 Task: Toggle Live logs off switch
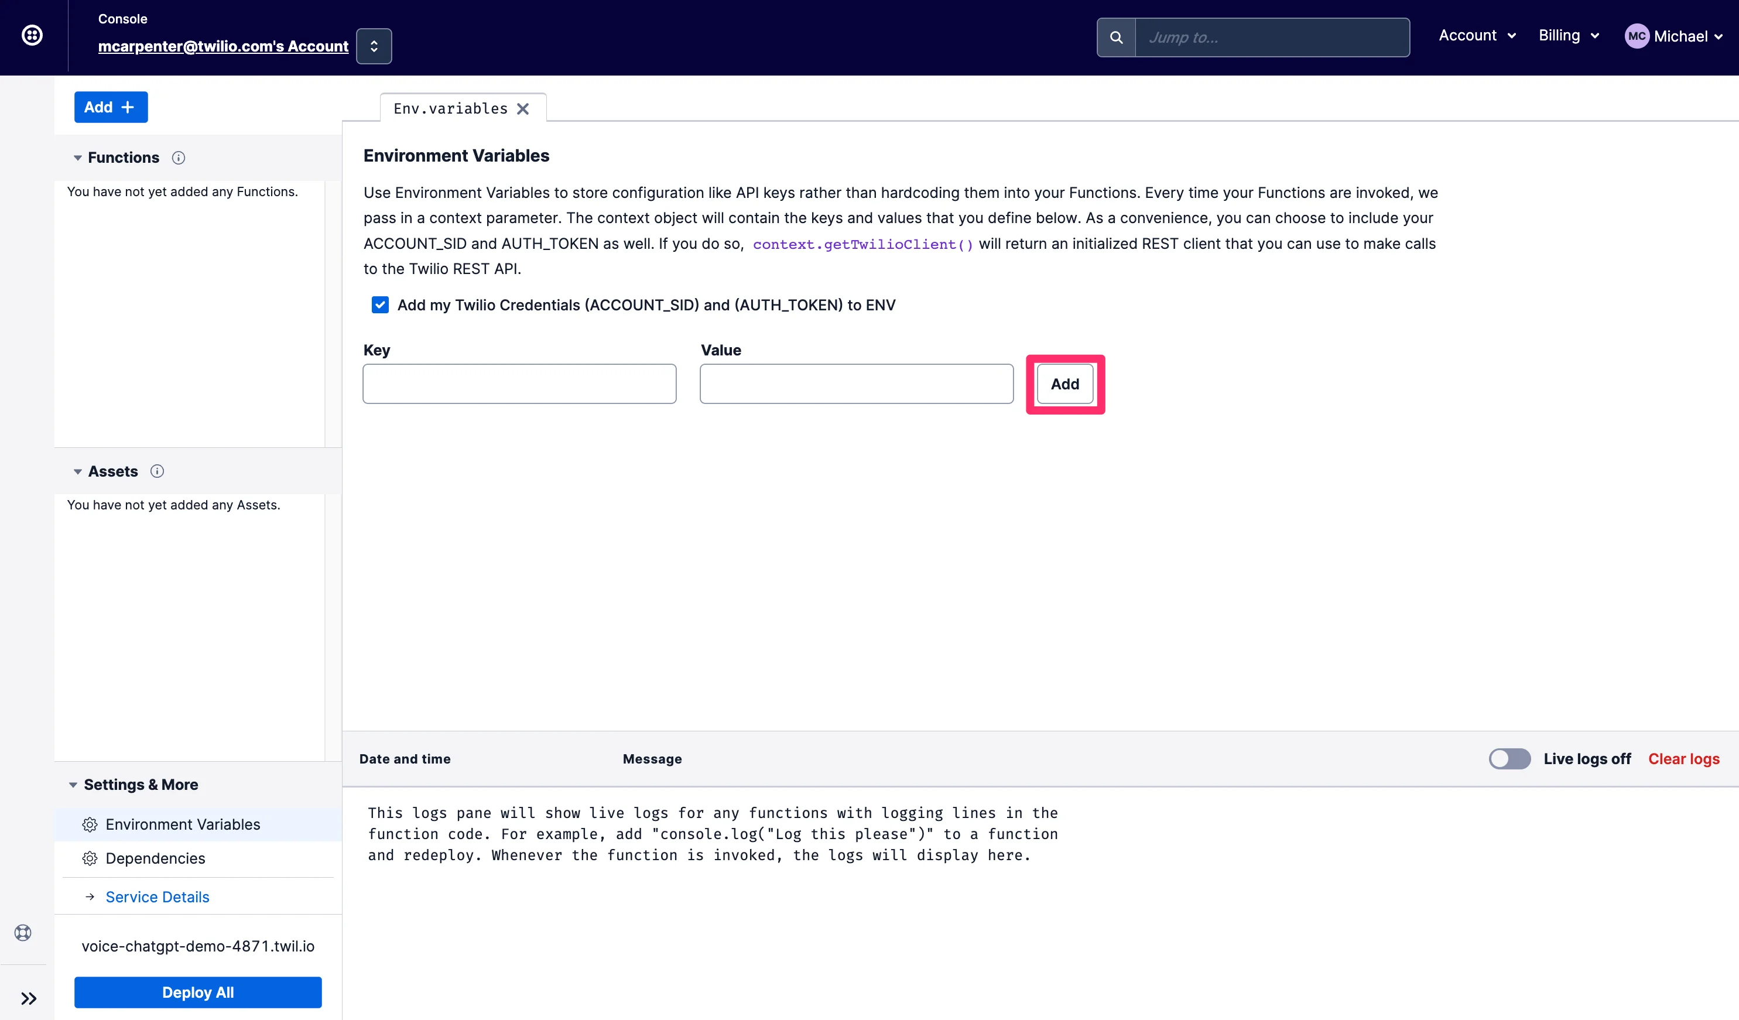click(x=1509, y=759)
